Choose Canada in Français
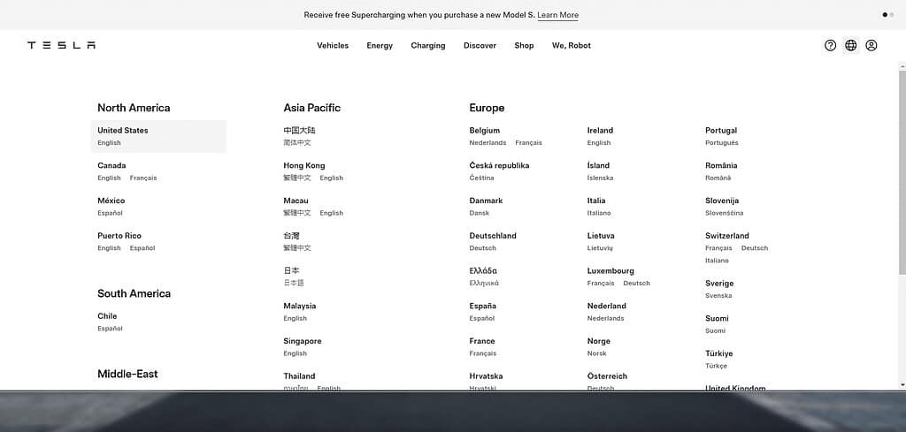The width and height of the screenshot is (906, 432). coord(143,178)
